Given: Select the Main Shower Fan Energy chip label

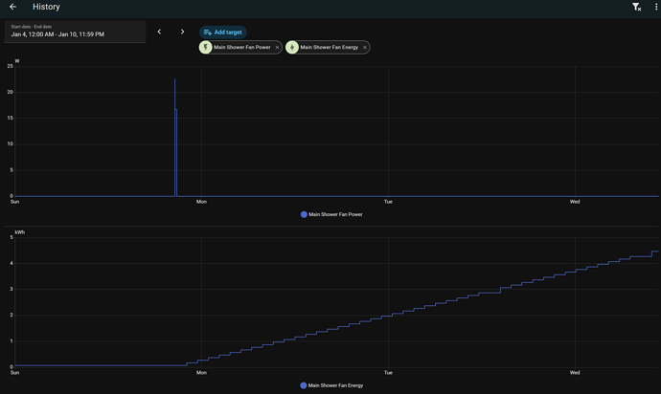Looking at the screenshot, I should coord(329,47).
